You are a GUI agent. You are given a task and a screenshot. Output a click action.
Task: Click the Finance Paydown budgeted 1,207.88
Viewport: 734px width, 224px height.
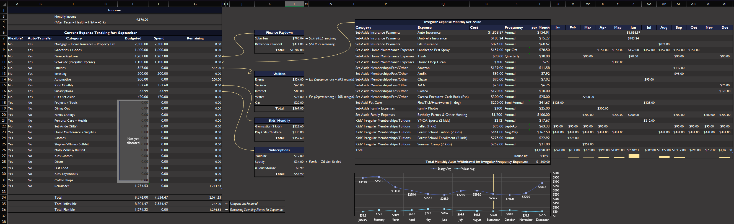[141, 56]
